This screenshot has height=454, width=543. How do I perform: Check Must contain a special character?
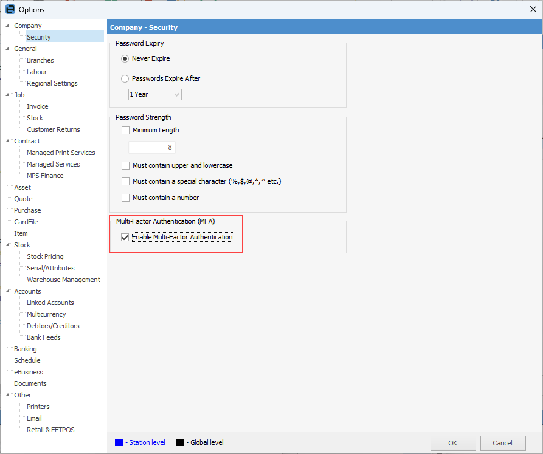(x=125, y=181)
